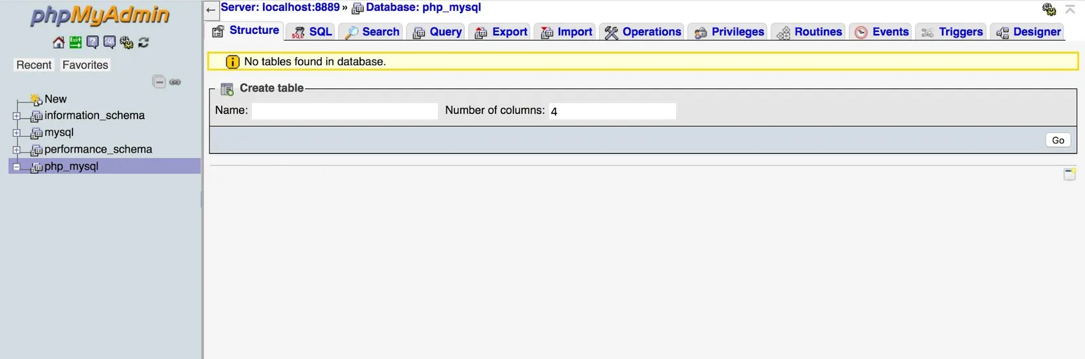
Task: Open phpMyAdmin documentation question-mark icon
Action: (92, 42)
